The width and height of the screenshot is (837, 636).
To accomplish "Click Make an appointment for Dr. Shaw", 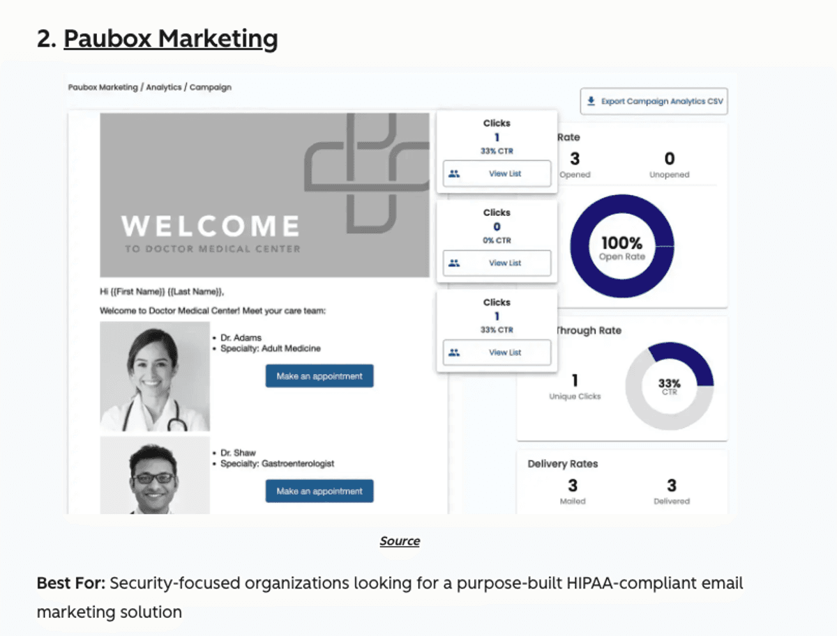I will point(319,491).
